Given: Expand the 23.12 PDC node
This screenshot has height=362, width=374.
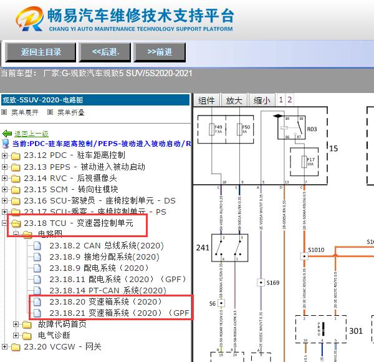Looking at the screenshot, I should [4, 155].
